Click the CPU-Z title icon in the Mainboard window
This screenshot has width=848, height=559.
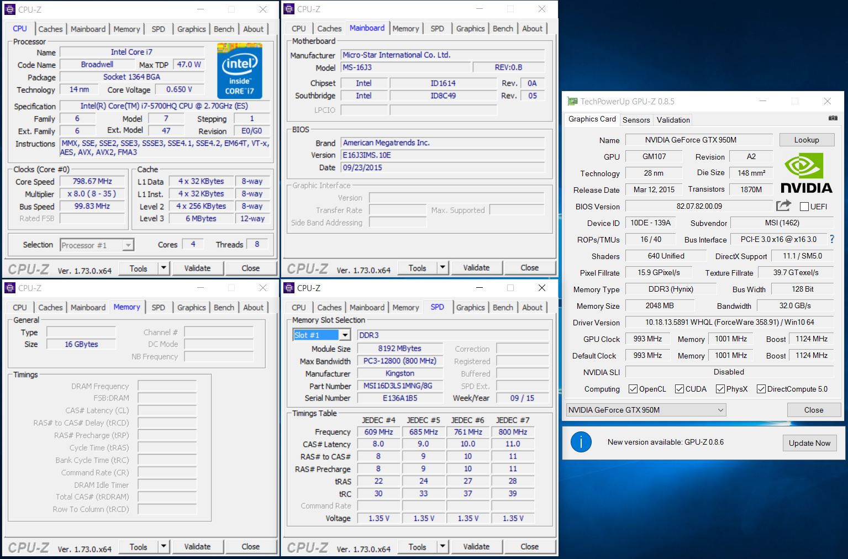(289, 9)
